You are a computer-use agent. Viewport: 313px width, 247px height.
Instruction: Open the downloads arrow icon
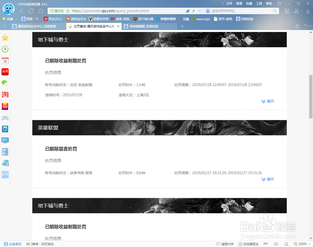pyautogui.click(x=308, y=11)
